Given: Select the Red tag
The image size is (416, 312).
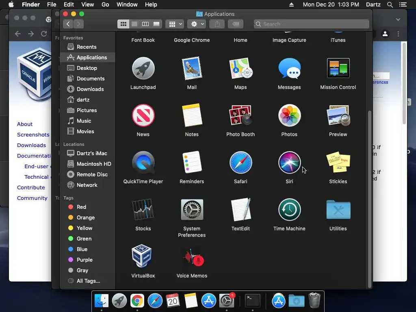Looking at the screenshot, I should [x=88, y=207].
